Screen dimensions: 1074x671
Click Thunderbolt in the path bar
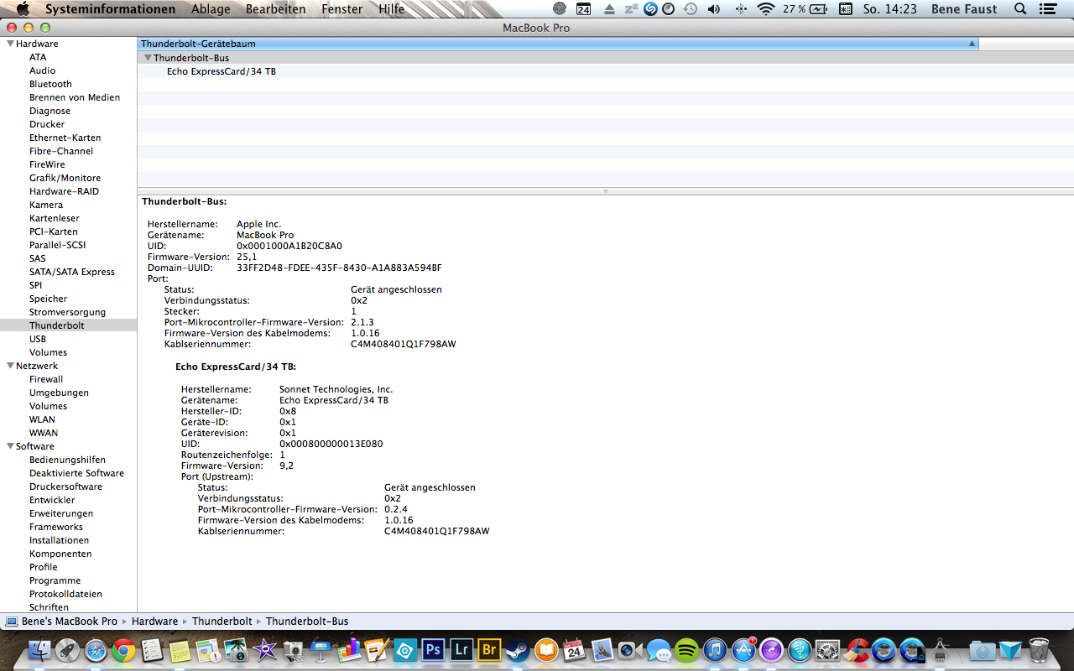pos(222,622)
